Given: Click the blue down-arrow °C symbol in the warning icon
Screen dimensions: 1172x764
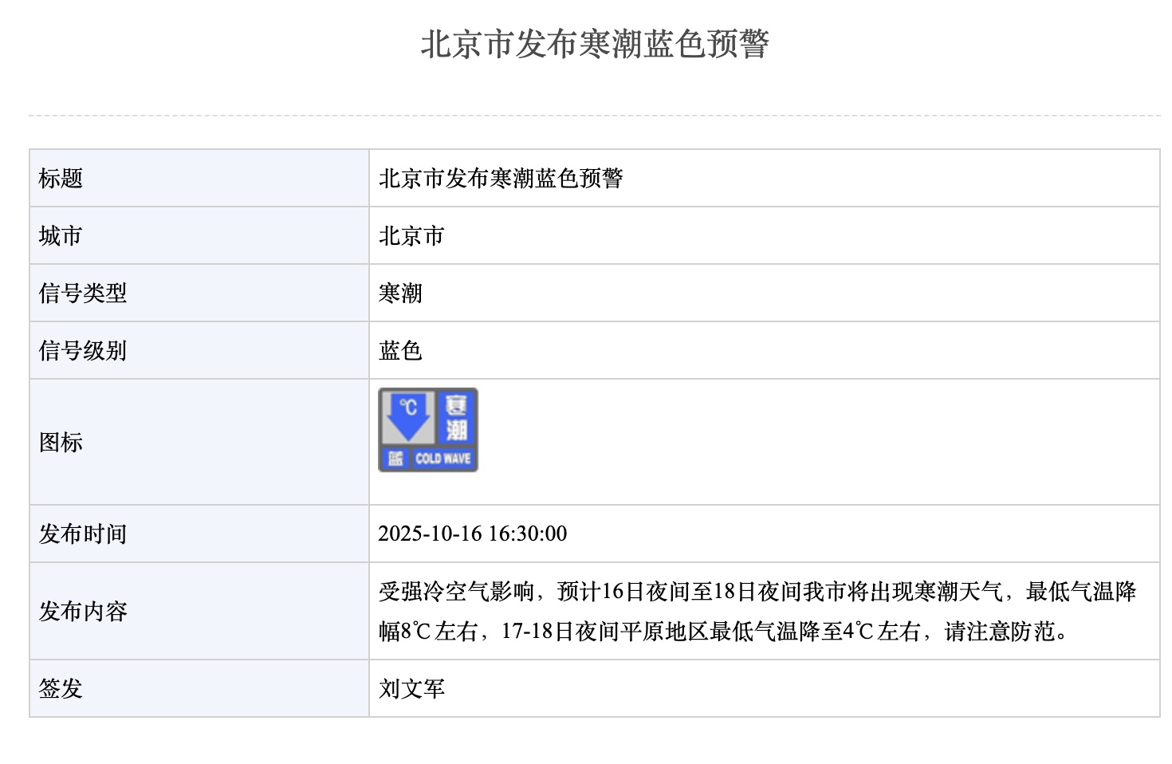Looking at the screenshot, I should click(x=407, y=418).
